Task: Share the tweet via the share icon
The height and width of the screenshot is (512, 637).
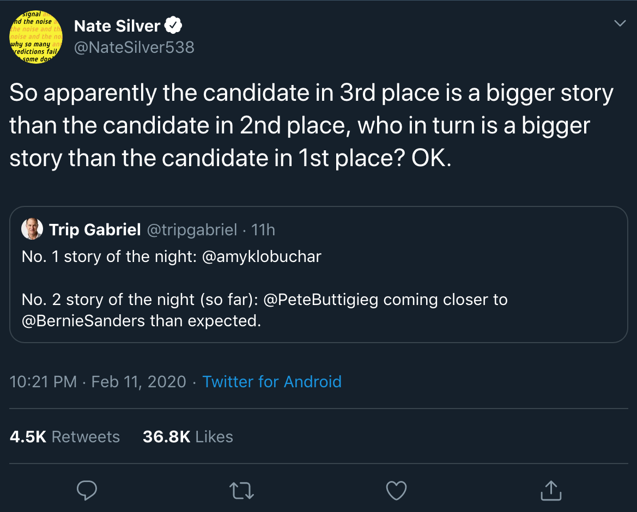Action: pos(551,490)
